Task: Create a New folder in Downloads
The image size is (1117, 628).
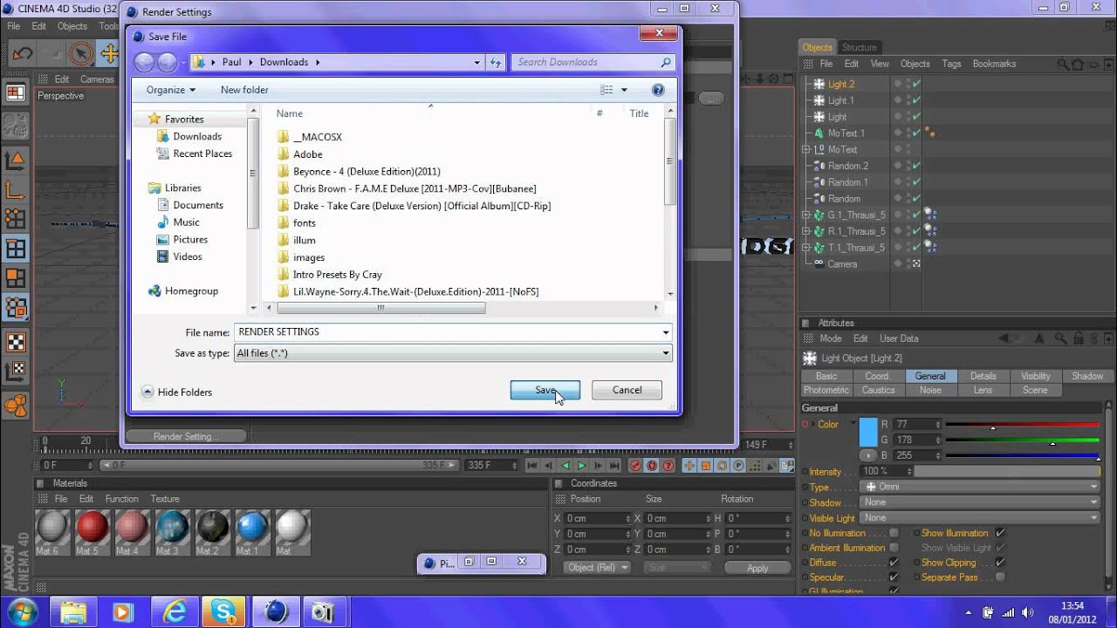Action: tap(244, 90)
